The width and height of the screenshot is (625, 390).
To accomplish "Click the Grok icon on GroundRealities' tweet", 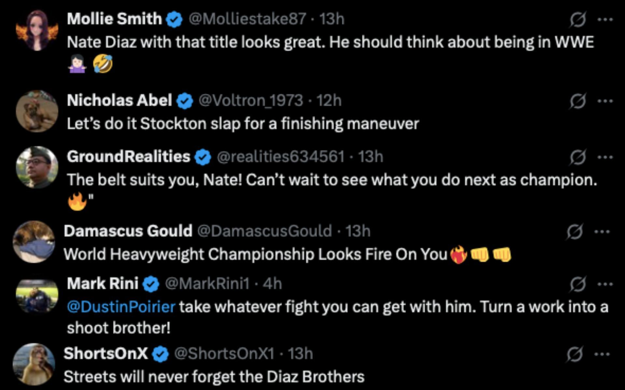I will click(578, 157).
